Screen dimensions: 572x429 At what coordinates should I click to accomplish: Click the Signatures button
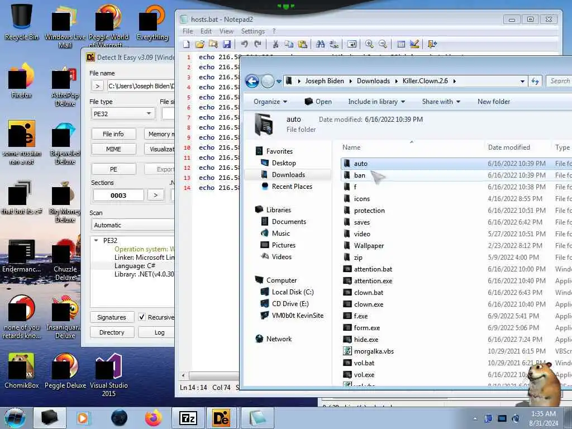click(112, 317)
